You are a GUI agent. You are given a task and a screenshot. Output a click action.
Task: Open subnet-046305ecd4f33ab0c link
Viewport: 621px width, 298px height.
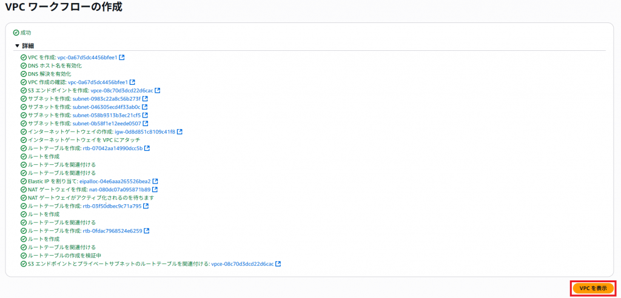[x=107, y=107]
